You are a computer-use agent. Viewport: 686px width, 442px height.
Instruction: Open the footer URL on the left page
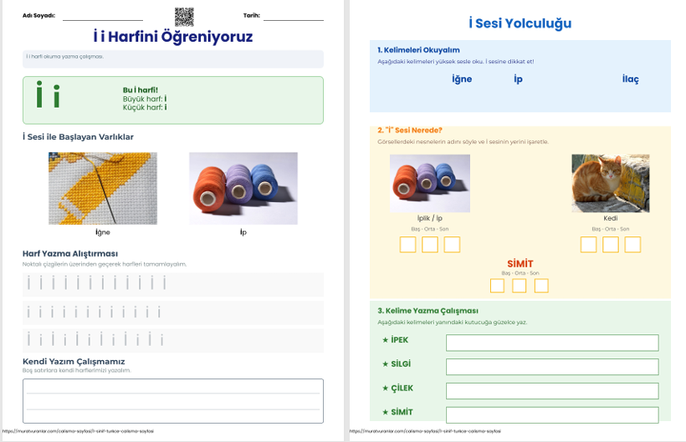78,431
